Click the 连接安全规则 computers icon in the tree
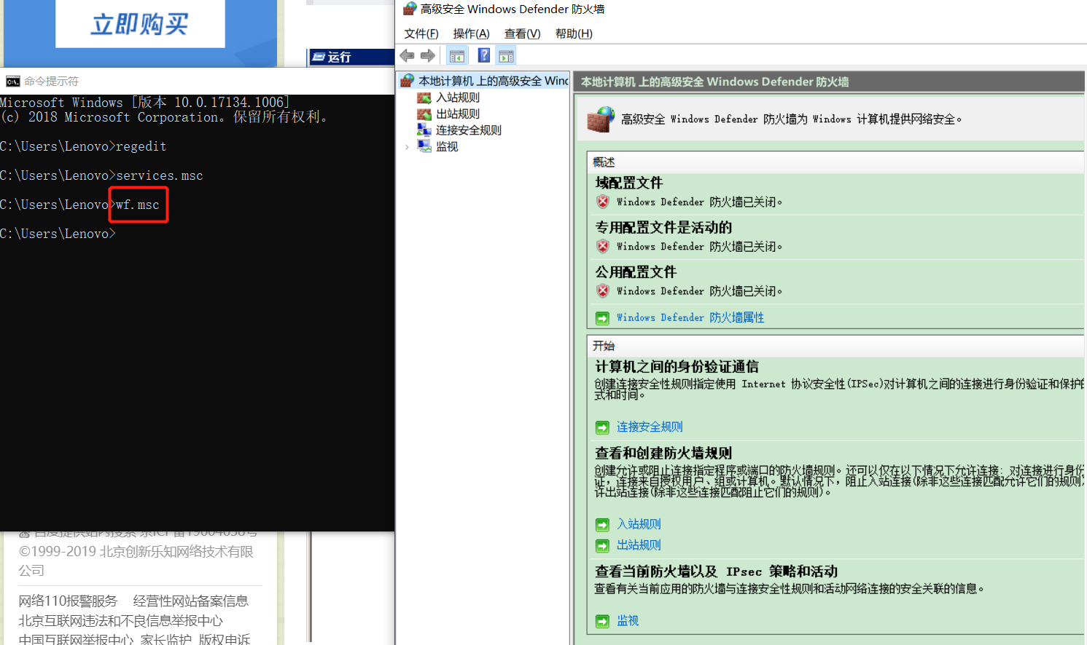Screen dimensions: 1087x645 424,130
